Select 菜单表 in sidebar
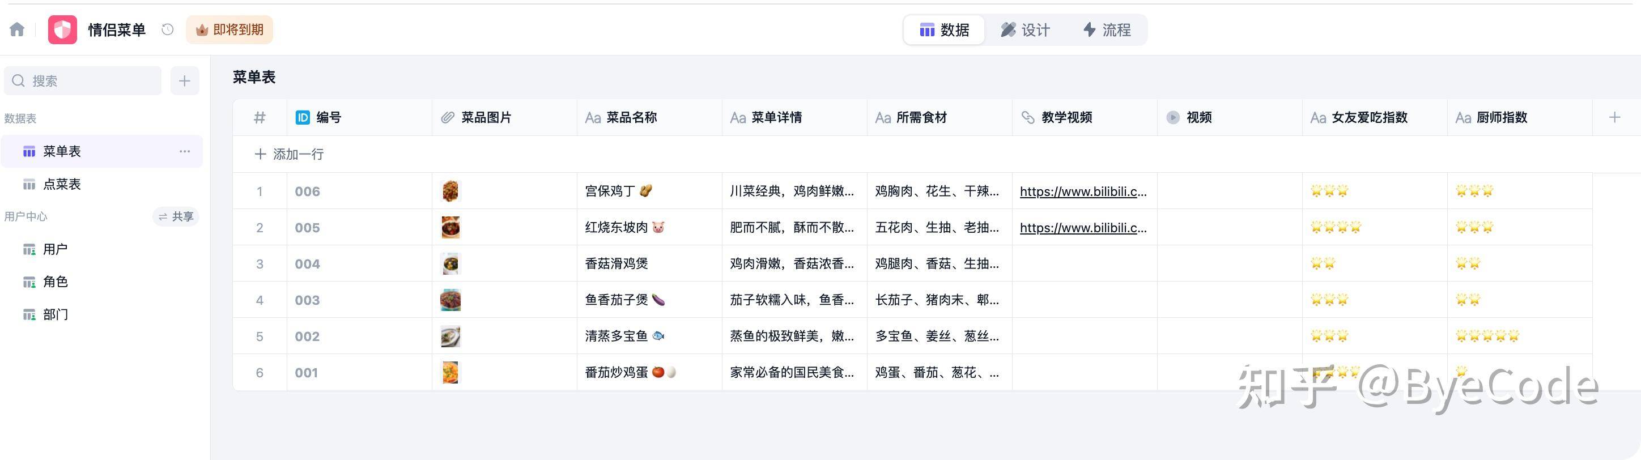 [x=102, y=151]
